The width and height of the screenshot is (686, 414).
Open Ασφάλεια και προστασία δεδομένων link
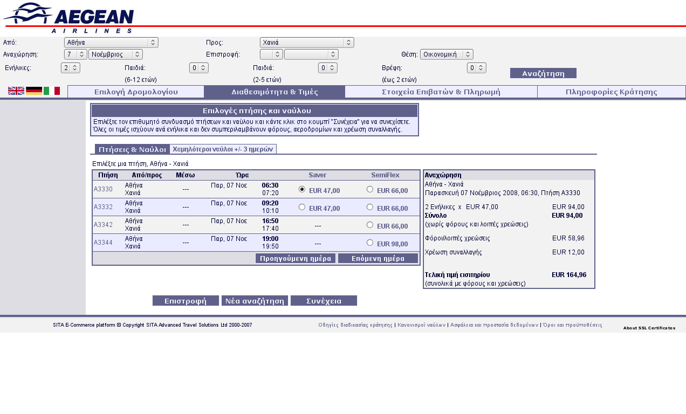point(494,325)
